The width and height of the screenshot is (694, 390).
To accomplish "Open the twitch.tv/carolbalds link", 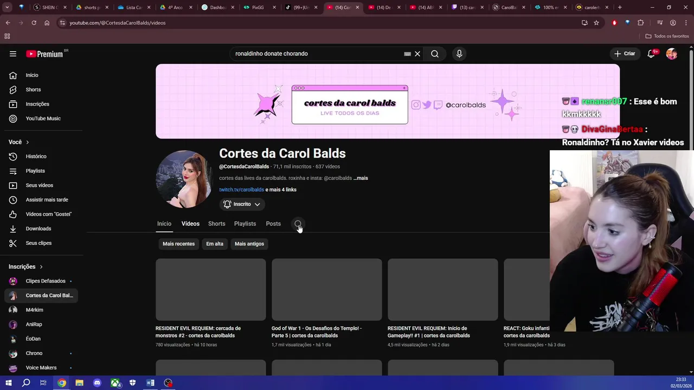I will pyautogui.click(x=241, y=190).
